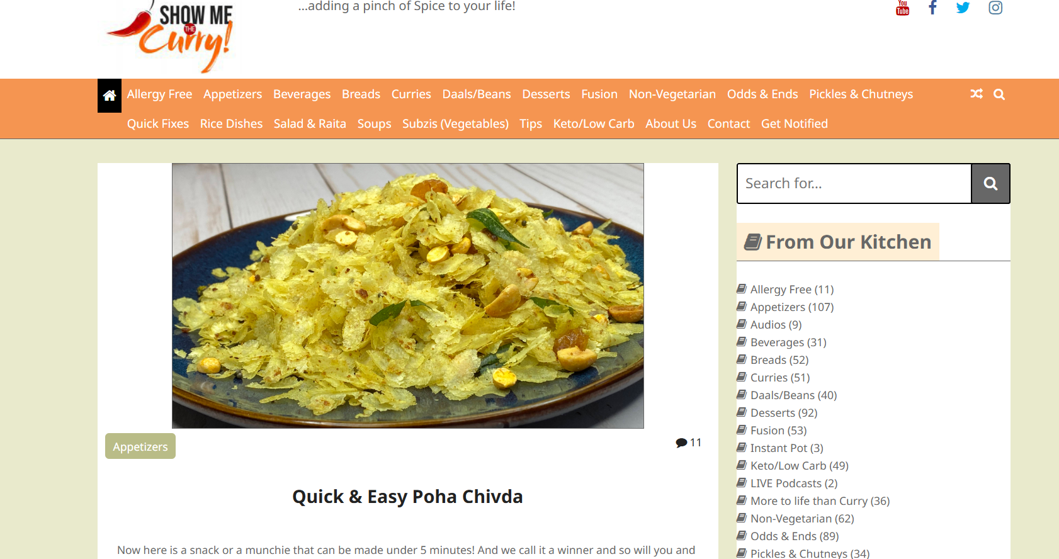
Task: Open the Instant Pot (3) sidebar category
Action: coord(786,448)
